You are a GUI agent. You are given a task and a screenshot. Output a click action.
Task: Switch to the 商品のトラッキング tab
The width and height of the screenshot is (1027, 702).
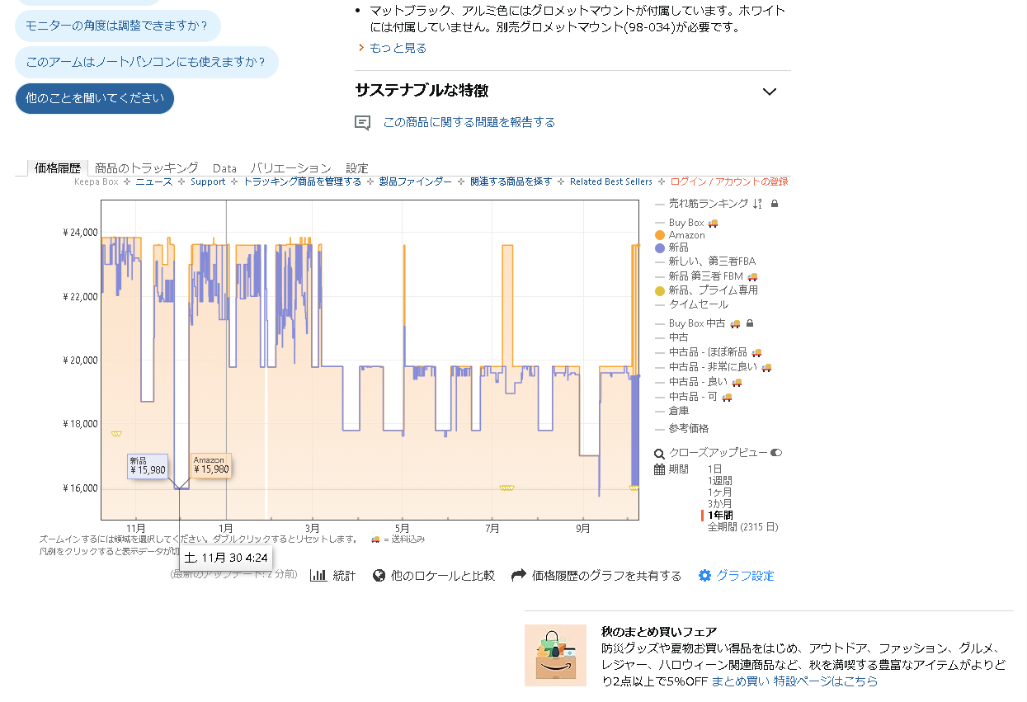[146, 167]
